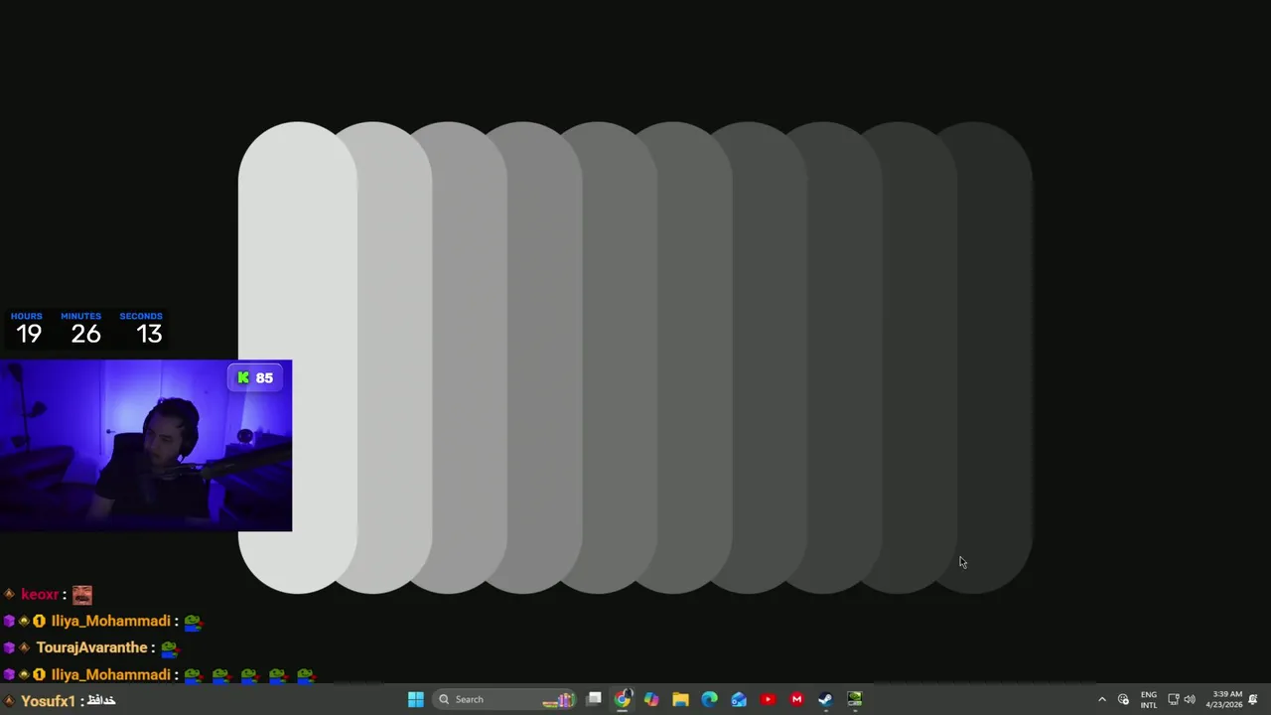The height and width of the screenshot is (715, 1271).
Task: Open Steam from the taskbar
Action: click(x=825, y=699)
